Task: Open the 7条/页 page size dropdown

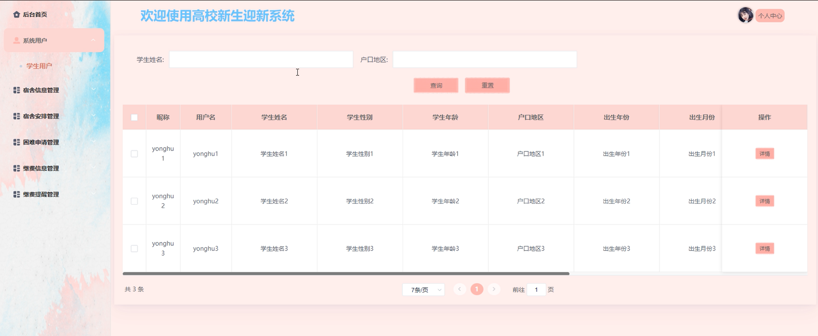Action: (423, 290)
